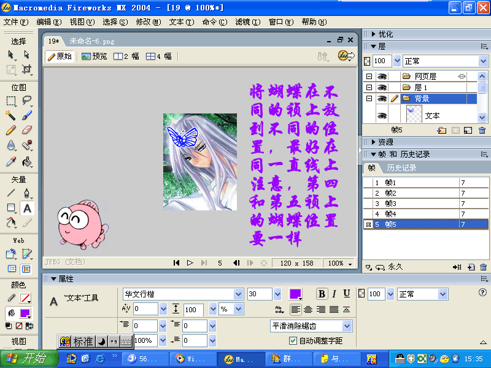Step back to the previous frame
491x368 pixels.
(236, 263)
